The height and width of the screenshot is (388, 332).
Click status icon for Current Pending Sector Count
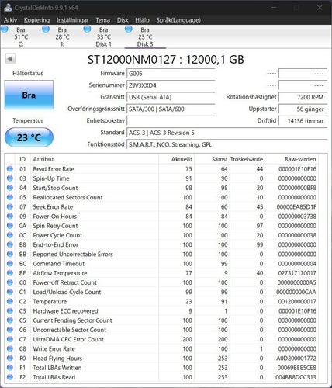(x=10, y=320)
